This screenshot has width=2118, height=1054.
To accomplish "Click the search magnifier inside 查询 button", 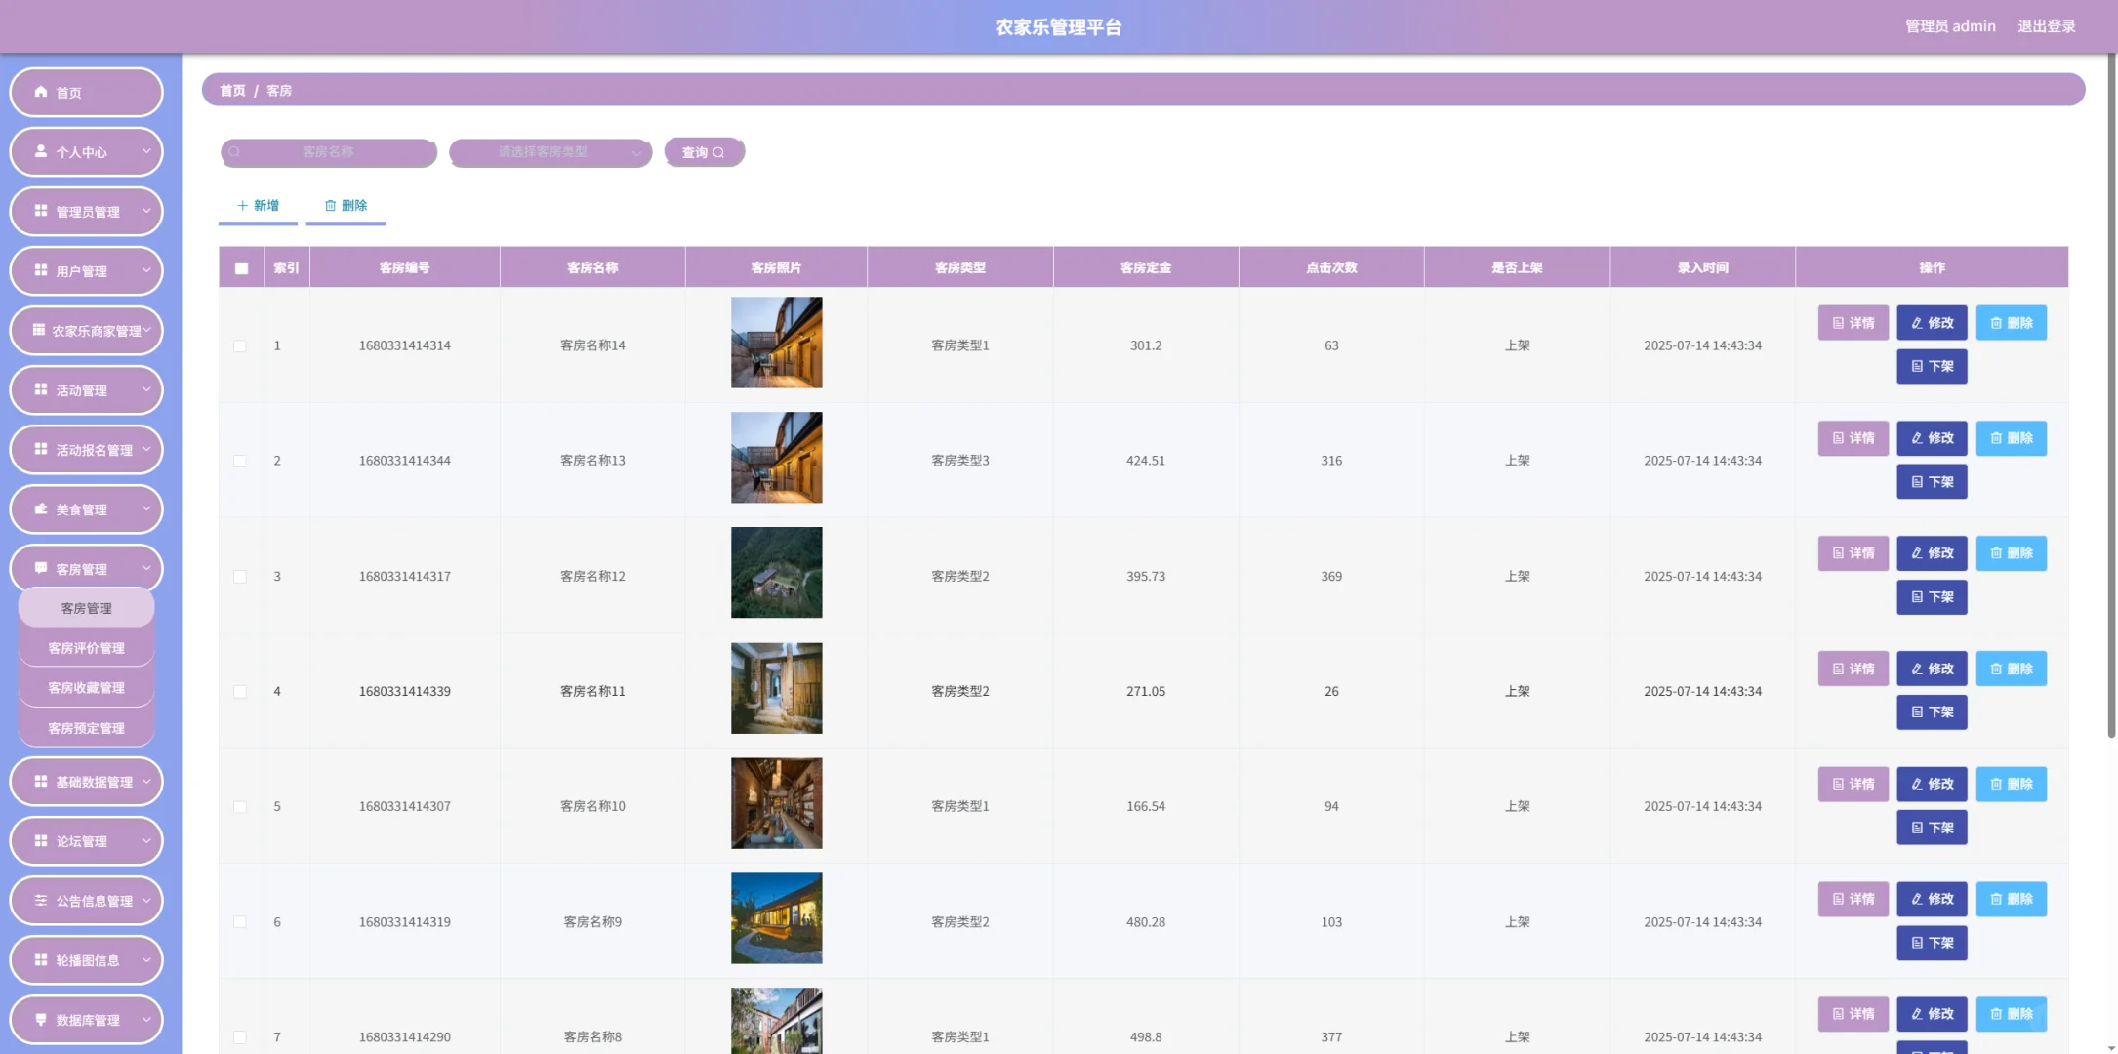I will coord(719,152).
